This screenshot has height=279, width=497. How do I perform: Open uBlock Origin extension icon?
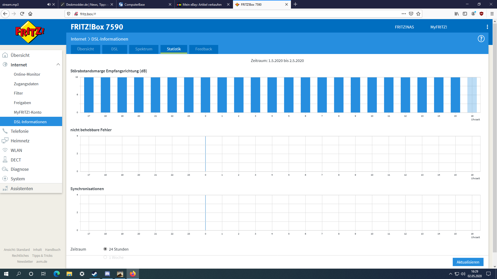pyautogui.click(x=481, y=14)
